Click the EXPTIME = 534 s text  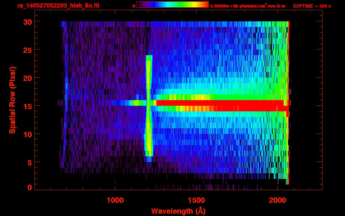click(312, 6)
